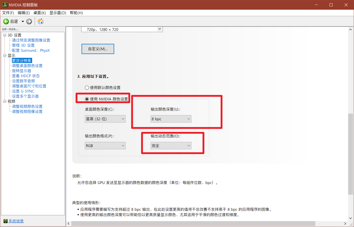Click the horizontal scrollbar right arrow

345,223
